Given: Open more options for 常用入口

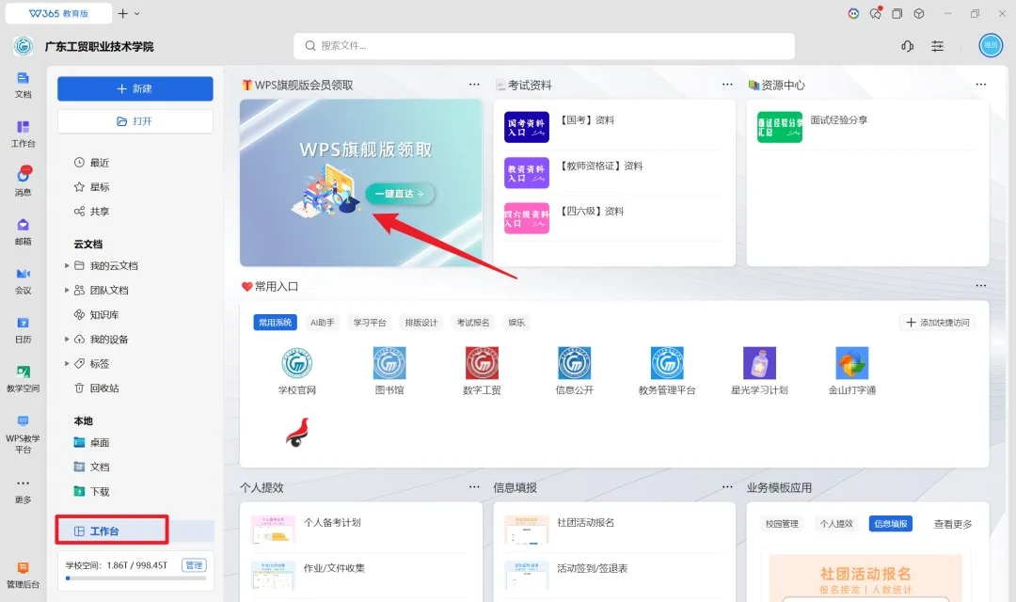Looking at the screenshot, I should click(980, 286).
